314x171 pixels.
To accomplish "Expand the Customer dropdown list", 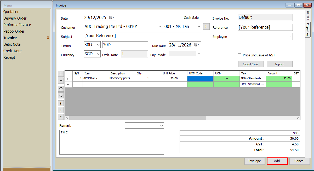I will point(160,27).
